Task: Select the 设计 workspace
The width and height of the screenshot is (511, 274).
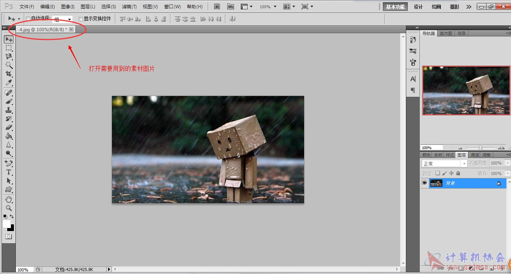Action: pyautogui.click(x=418, y=7)
